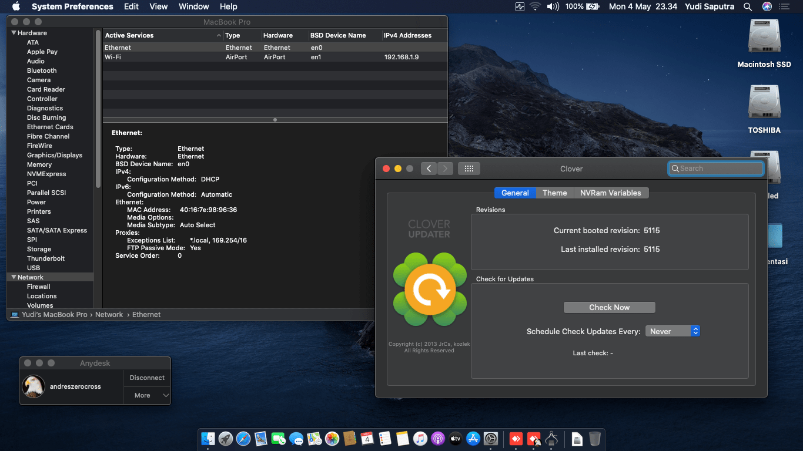Select the Macintosh SSD desktop drive
Viewport: 803px width, 451px height.
click(764, 43)
